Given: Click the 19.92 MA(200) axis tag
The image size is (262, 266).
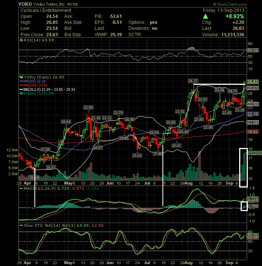Looking at the screenshot, I should click(x=253, y=132).
